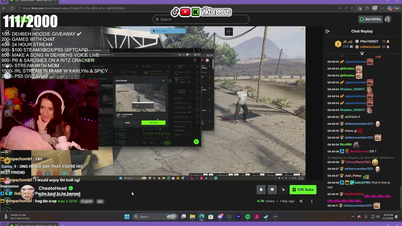This screenshot has height=226, width=402.
Task: Open the three-dot video options menu
Action: pos(312,201)
